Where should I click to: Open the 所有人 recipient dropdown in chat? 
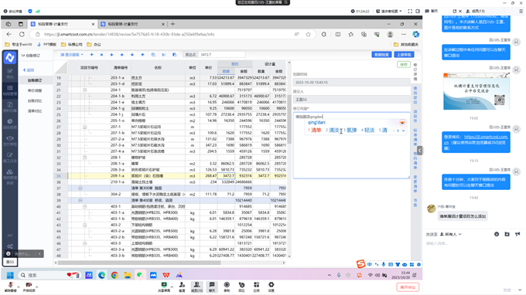(x=451, y=235)
